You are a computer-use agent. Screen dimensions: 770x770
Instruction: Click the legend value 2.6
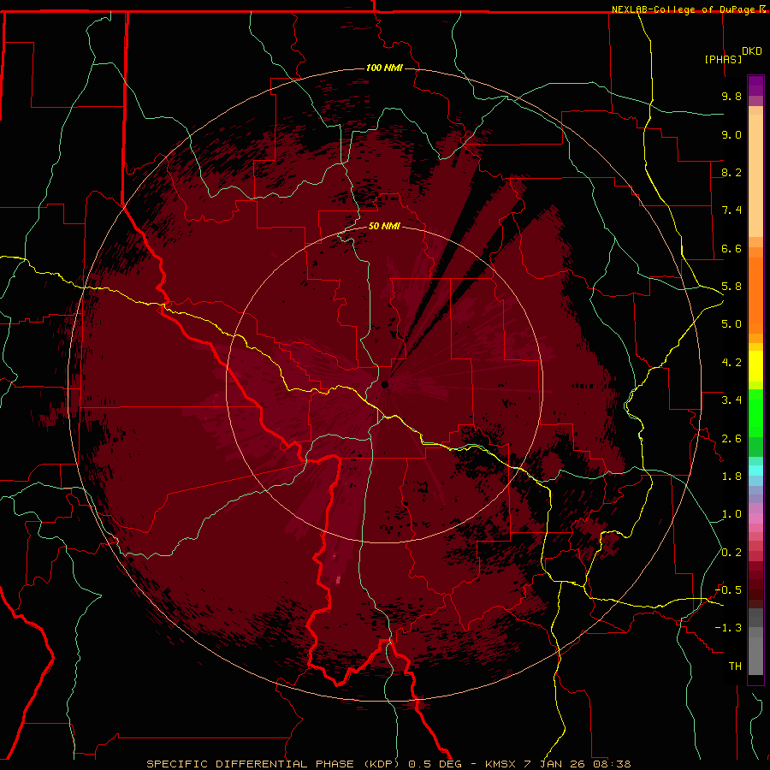coord(731,439)
